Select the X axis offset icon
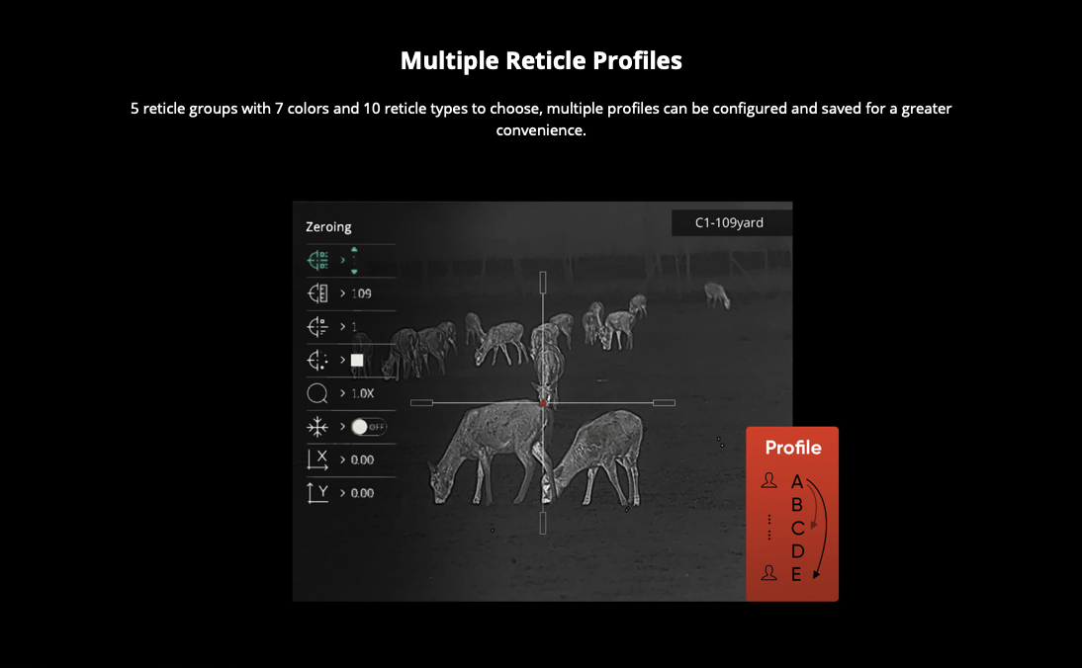Screen dimensions: 1082x668 [x=317, y=459]
